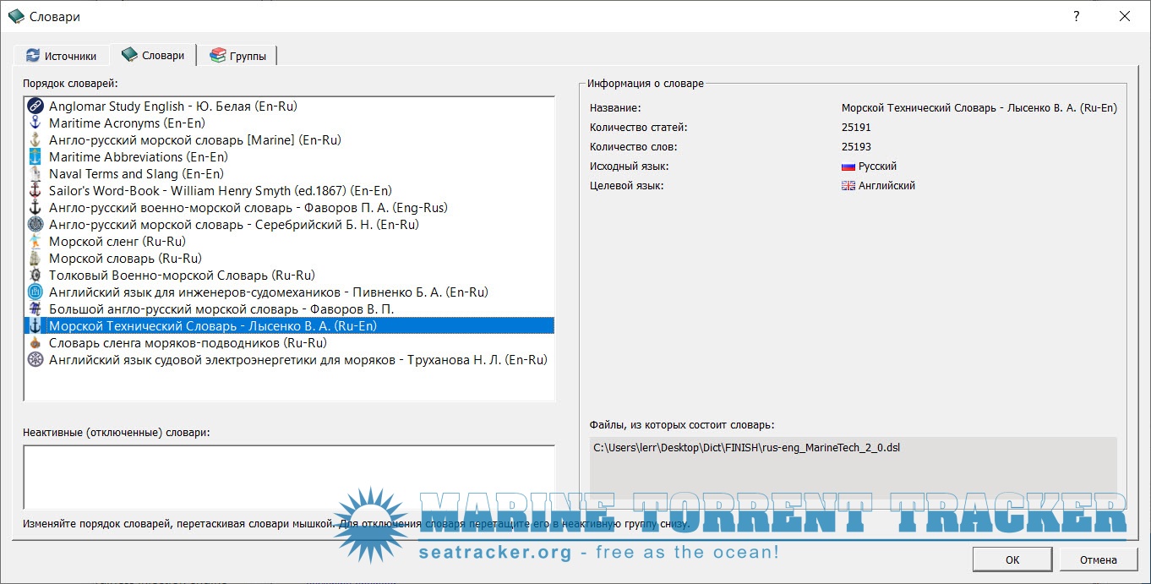1151x584 pixels.
Task: Open the Источники tab
Action: pyautogui.click(x=61, y=56)
